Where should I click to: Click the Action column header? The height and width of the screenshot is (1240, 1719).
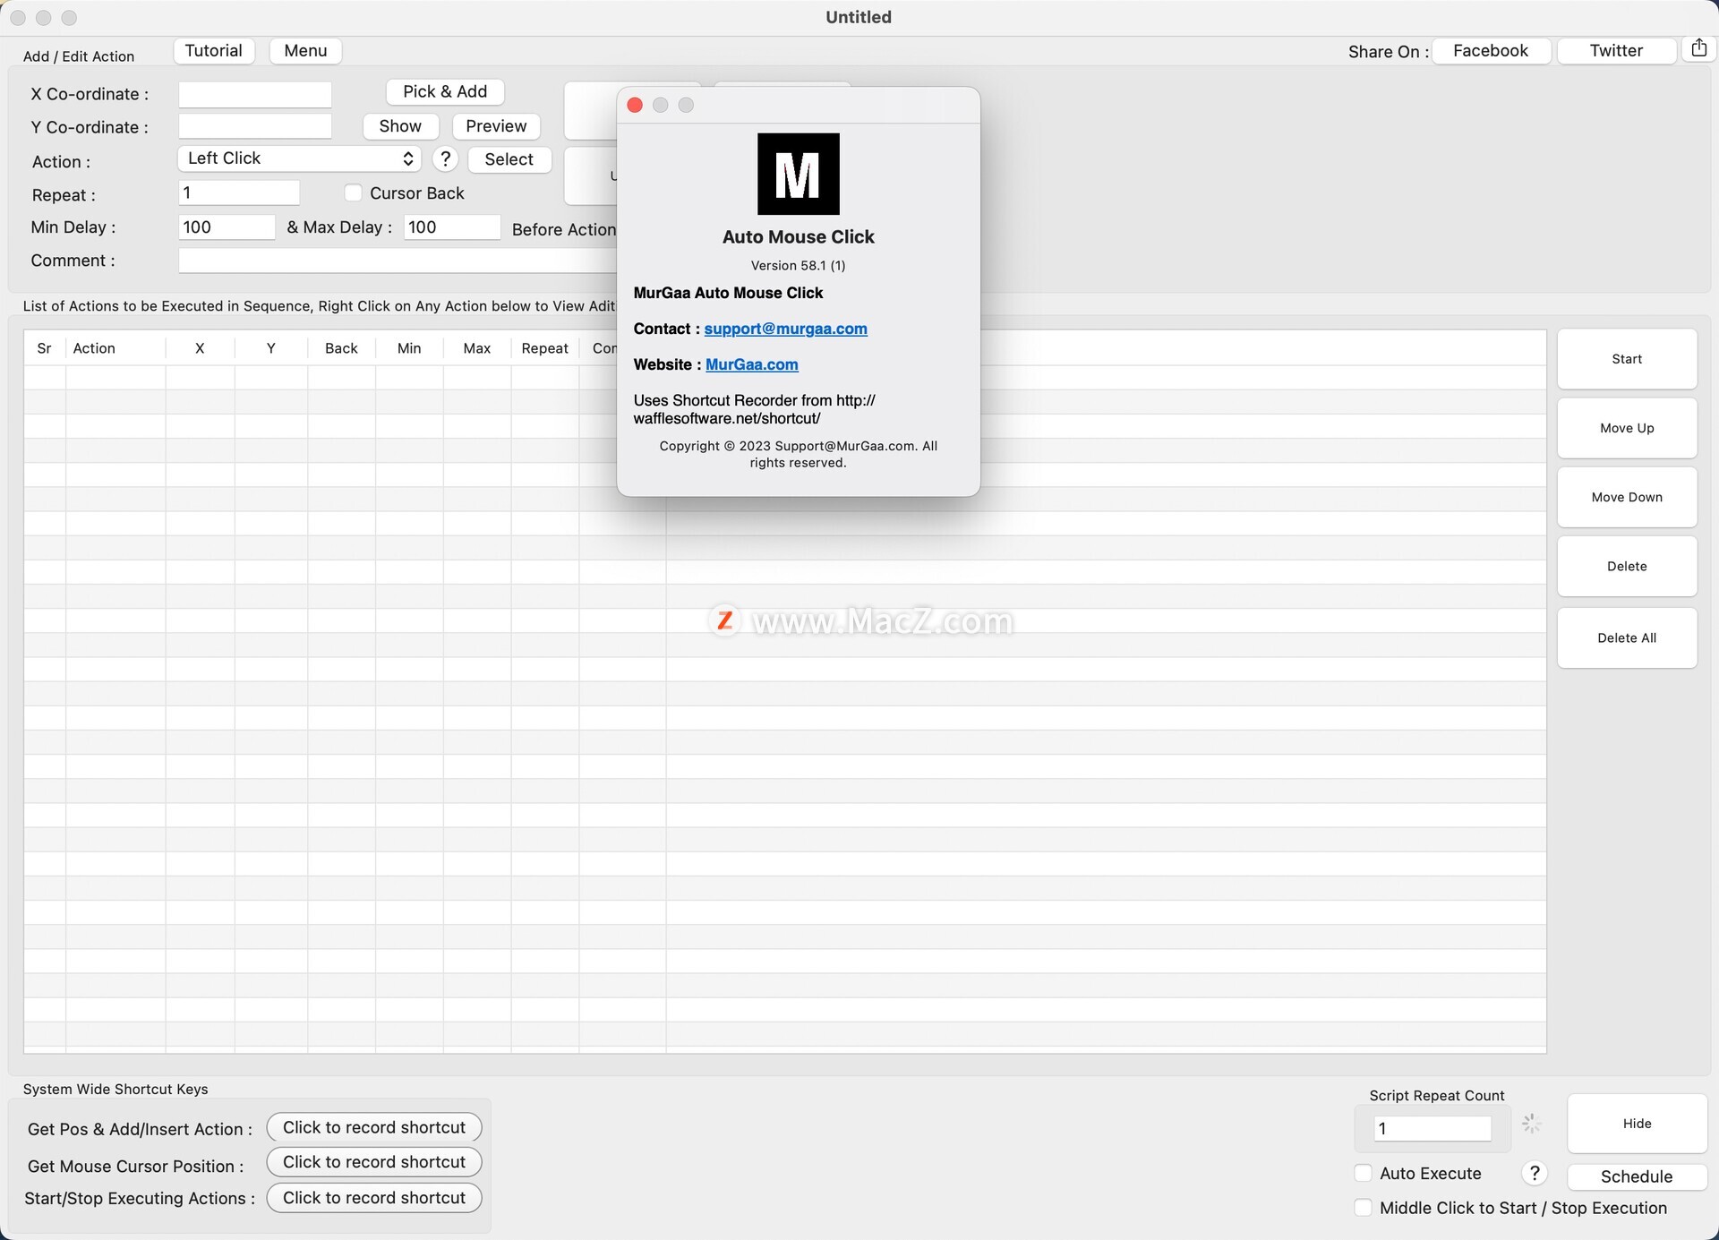pos(115,348)
